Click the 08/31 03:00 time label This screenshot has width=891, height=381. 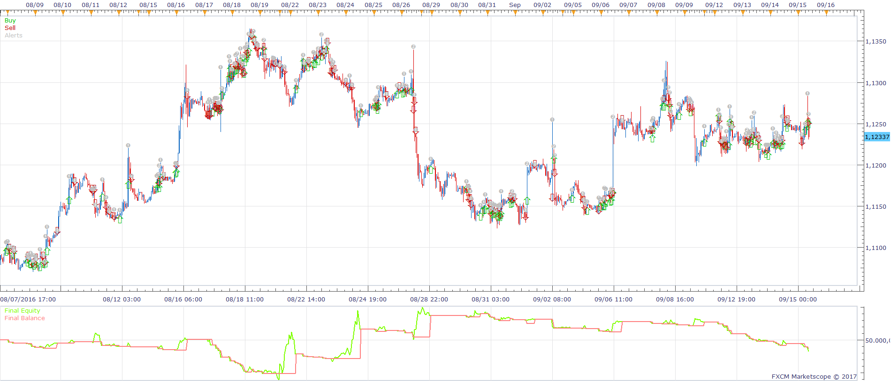[490, 300]
